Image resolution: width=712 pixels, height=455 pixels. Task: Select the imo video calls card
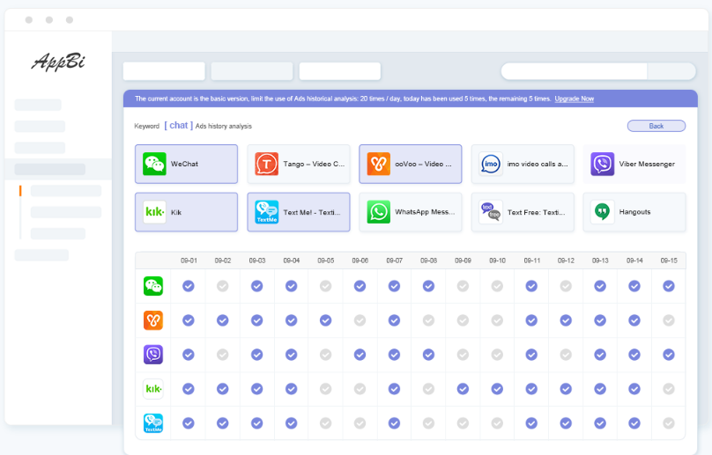[523, 165]
